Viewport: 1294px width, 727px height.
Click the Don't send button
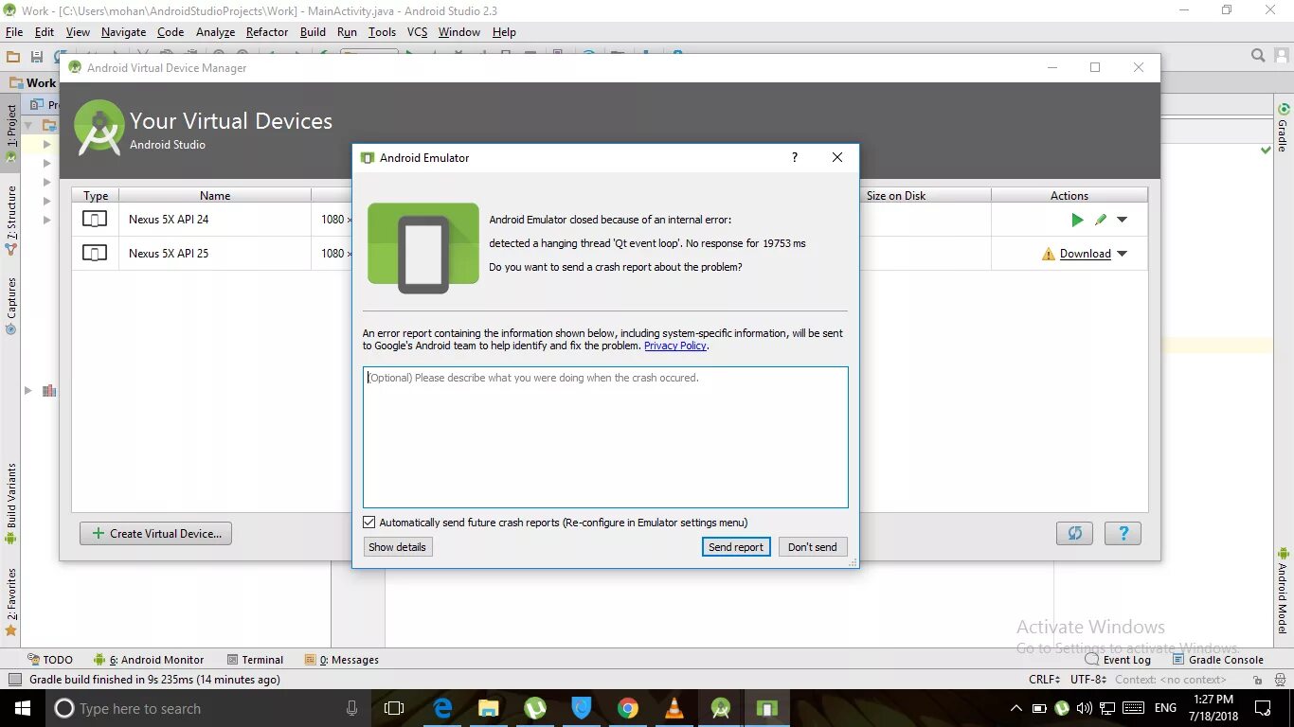point(813,547)
